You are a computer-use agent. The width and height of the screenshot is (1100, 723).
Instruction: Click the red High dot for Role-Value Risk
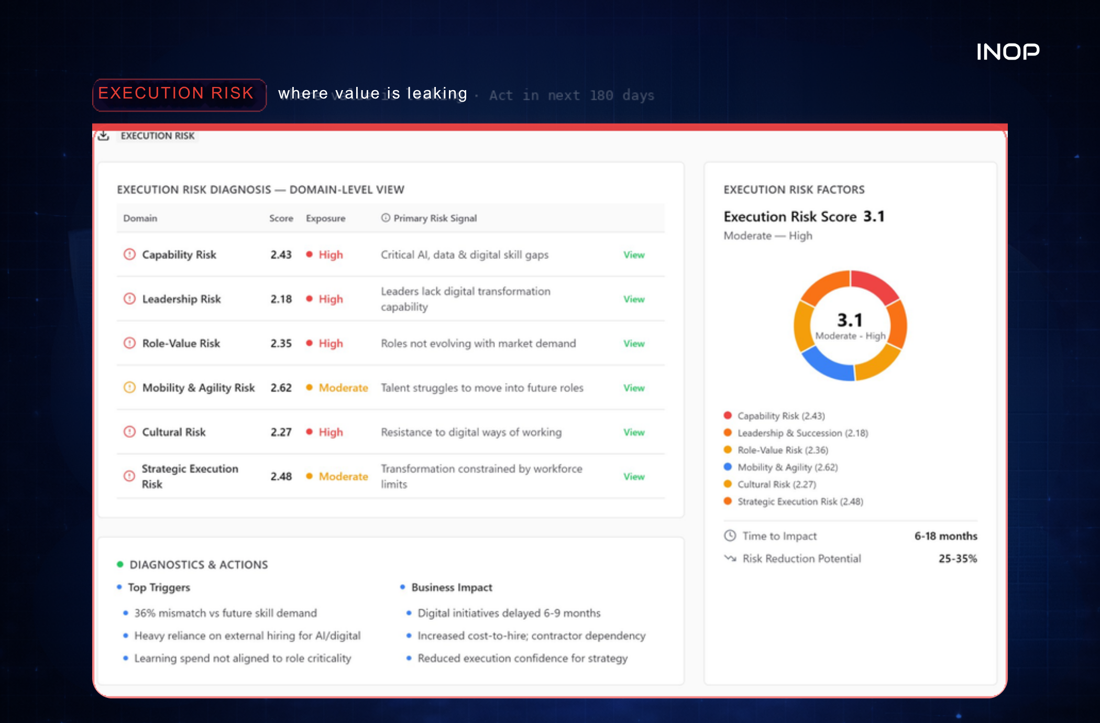point(309,343)
